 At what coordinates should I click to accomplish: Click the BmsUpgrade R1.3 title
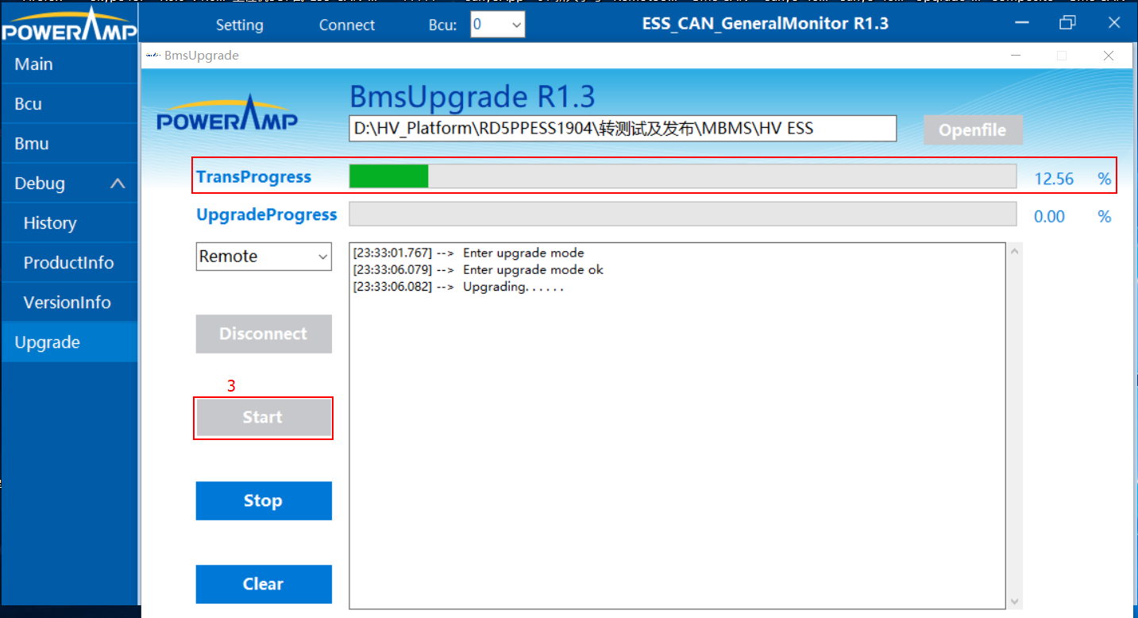[473, 97]
